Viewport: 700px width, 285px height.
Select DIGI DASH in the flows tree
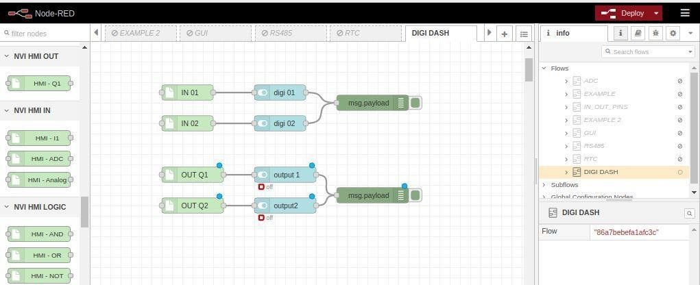[x=601, y=172]
